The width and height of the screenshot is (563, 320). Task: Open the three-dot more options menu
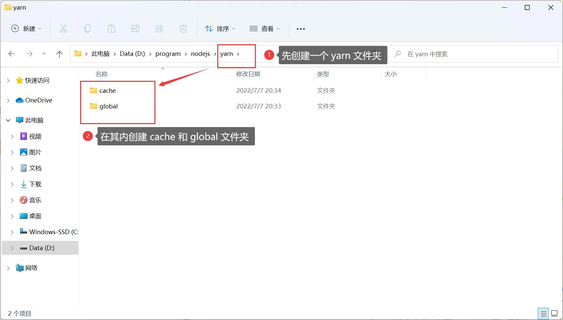pos(300,29)
